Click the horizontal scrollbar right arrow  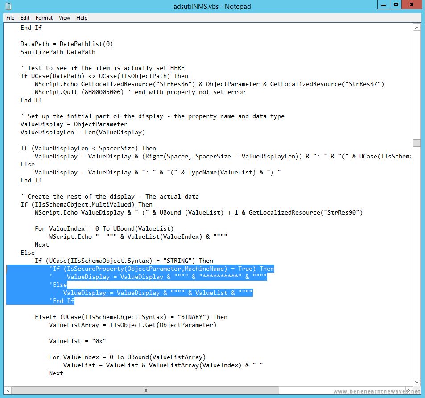[x=409, y=390]
